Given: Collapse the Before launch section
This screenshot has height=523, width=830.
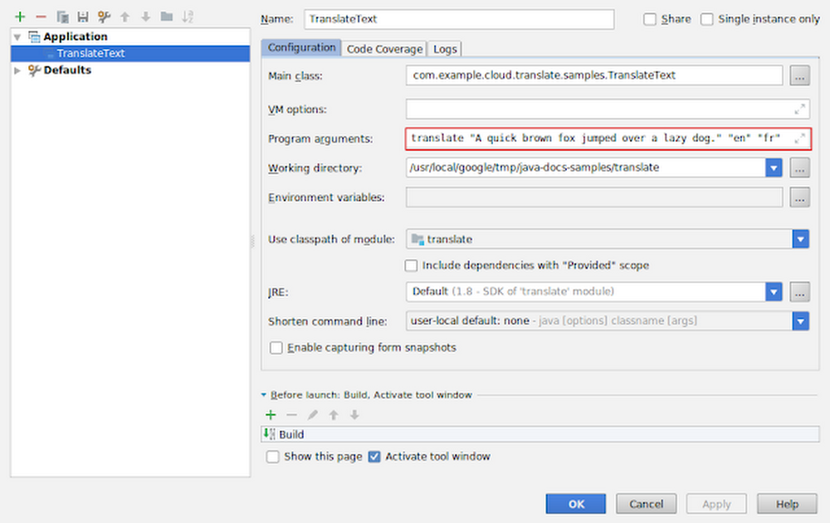Looking at the screenshot, I should [x=263, y=395].
